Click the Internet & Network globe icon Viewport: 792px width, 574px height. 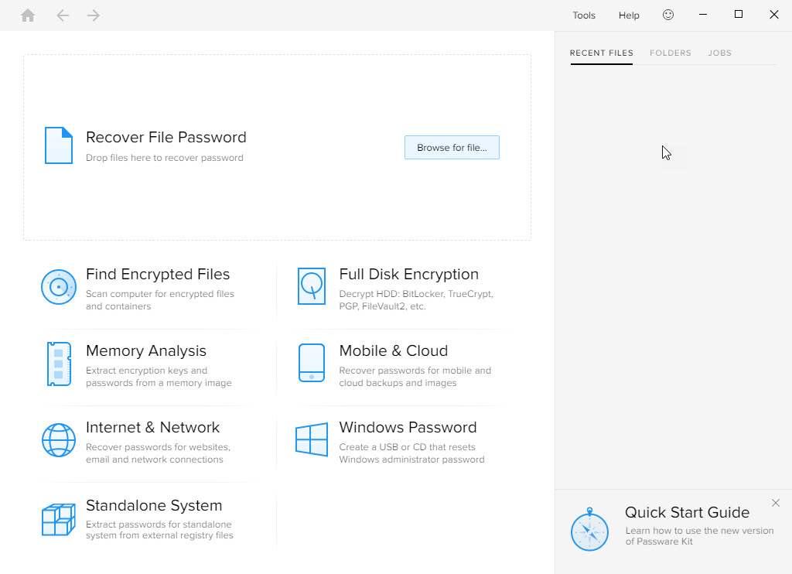[59, 440]
